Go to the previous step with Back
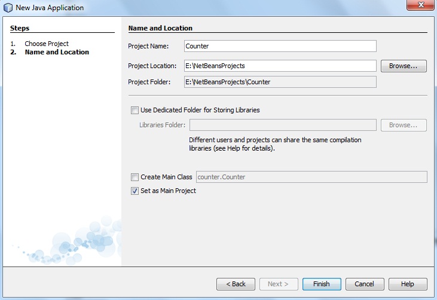437x300 pixels. click(x=236, y=284)
